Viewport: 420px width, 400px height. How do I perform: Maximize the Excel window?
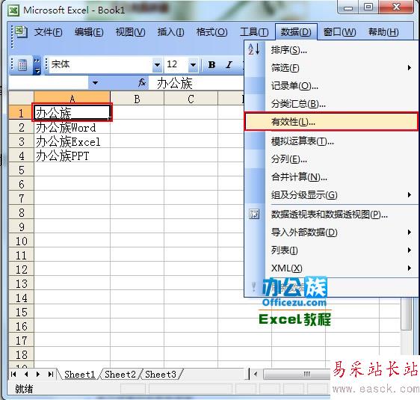[x=368, y=7]
